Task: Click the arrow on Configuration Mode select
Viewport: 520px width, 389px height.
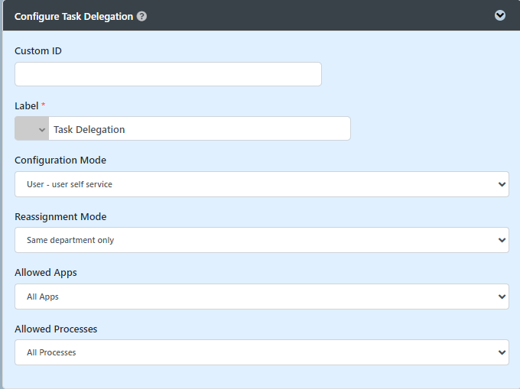Action: pyautogui.click(x=502, y=184)
